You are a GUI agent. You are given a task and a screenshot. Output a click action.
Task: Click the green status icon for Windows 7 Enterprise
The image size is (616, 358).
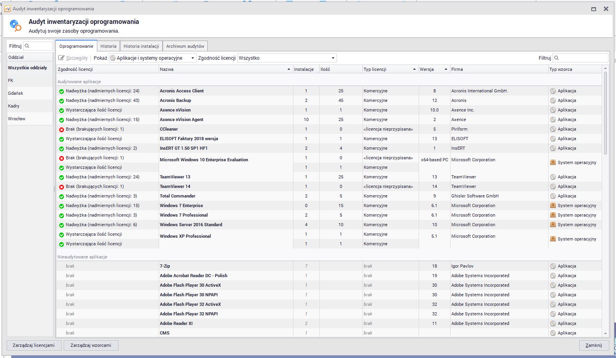pyautogui.click(x=61, y=206)
